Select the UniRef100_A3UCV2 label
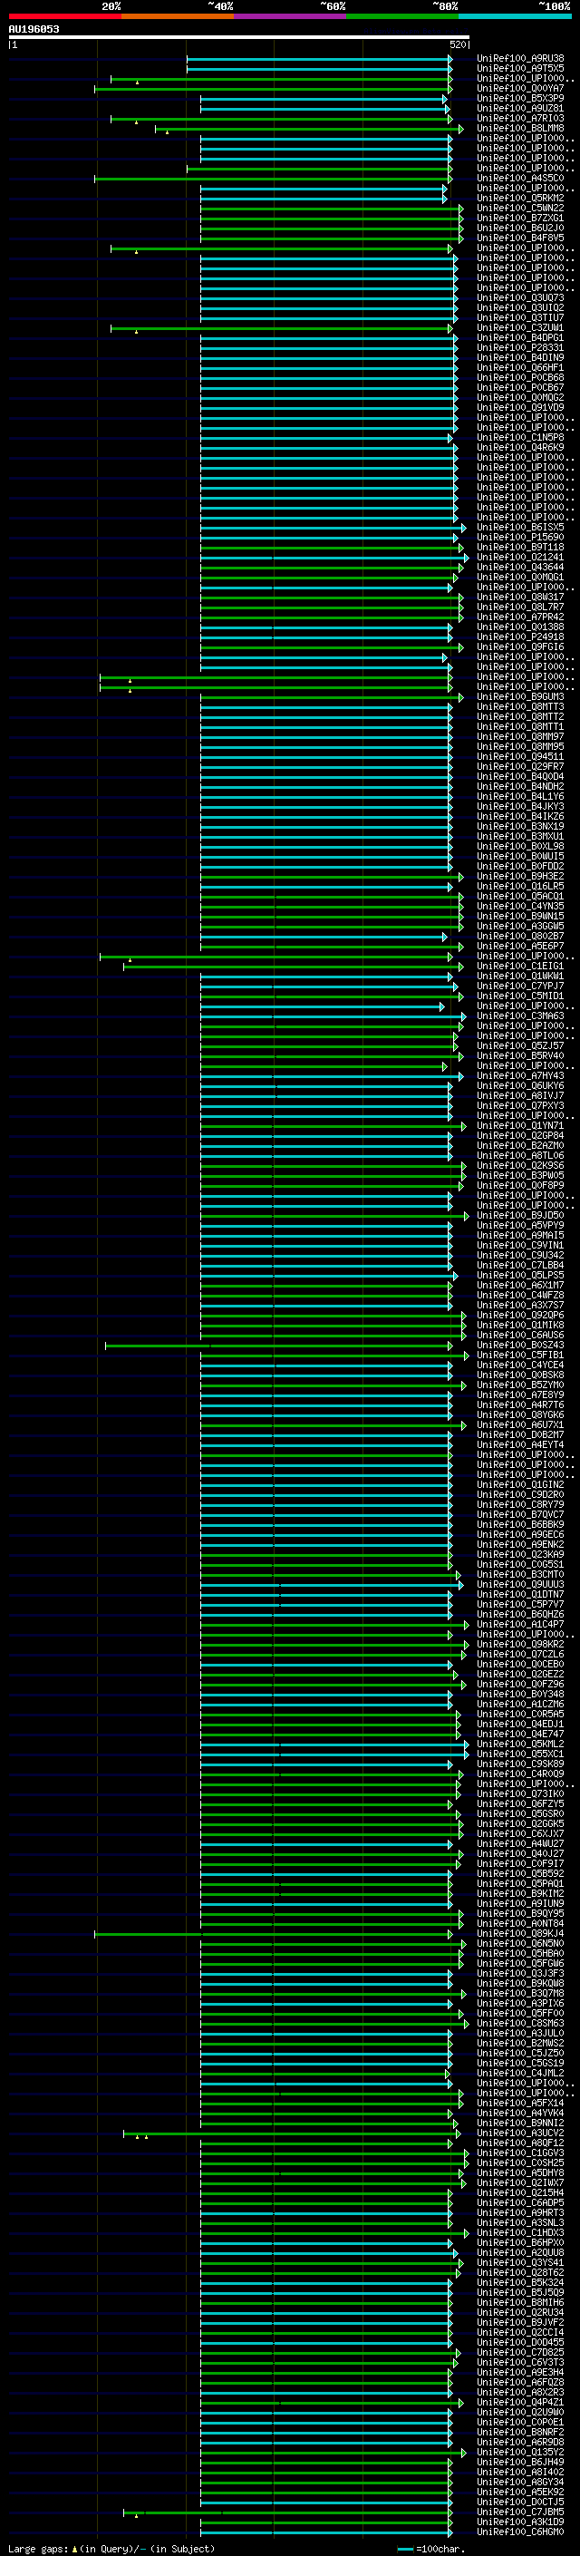 coord(520,2133)
